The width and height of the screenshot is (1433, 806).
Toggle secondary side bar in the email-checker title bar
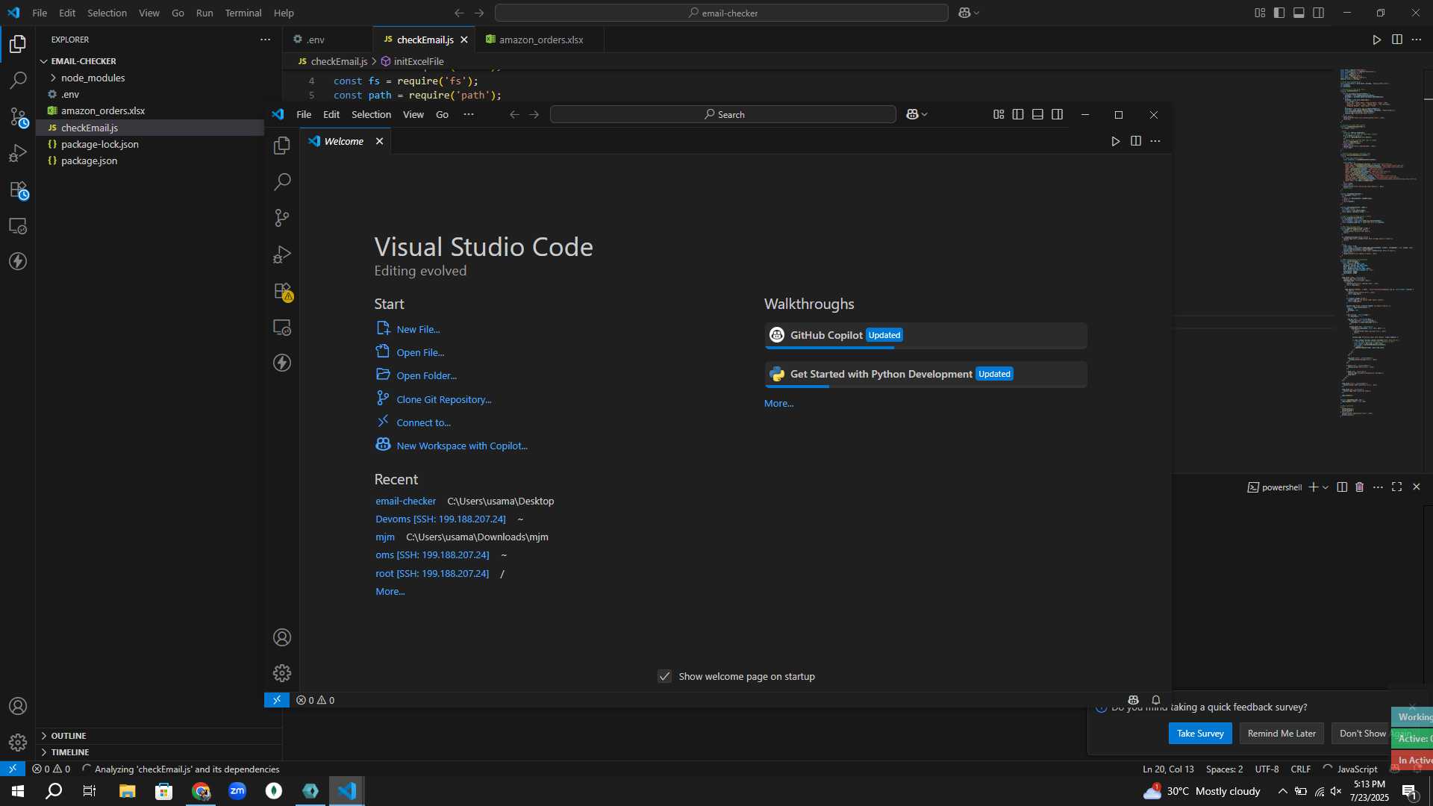pos(1319,13)
